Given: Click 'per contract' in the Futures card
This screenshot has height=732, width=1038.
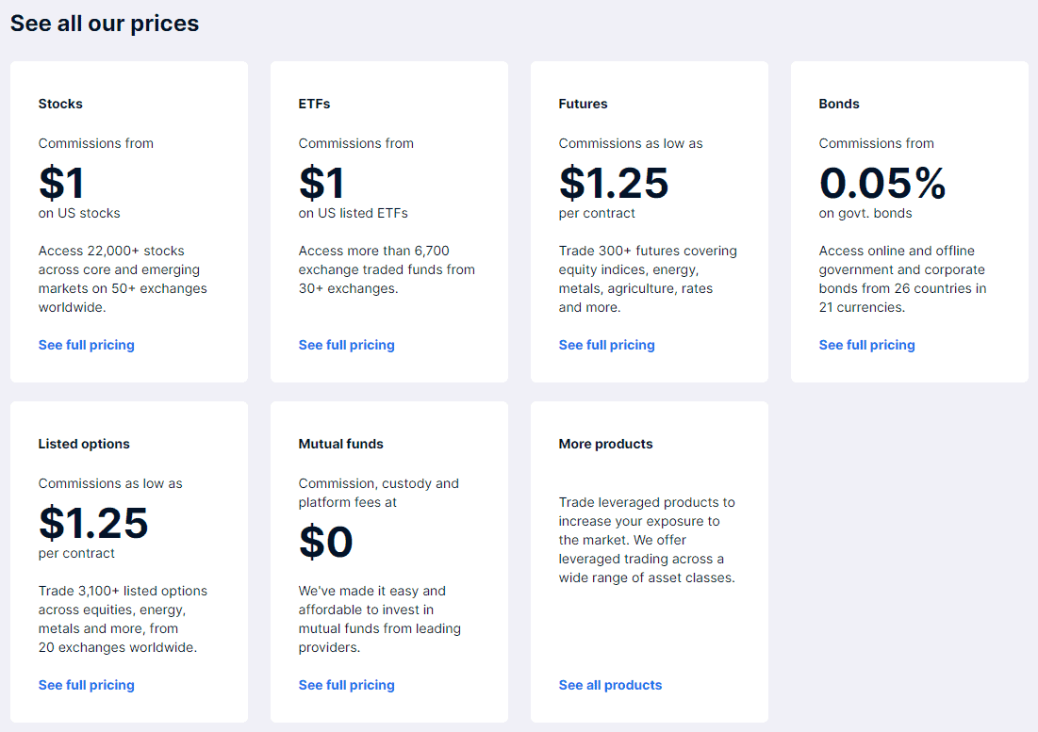Looking at the screenshot, I should click(597, 213).
